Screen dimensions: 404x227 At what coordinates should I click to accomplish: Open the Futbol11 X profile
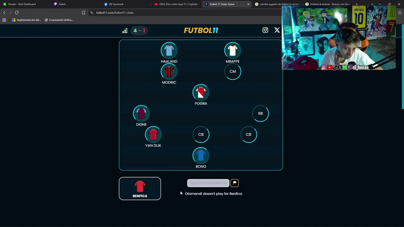(277, 30)
